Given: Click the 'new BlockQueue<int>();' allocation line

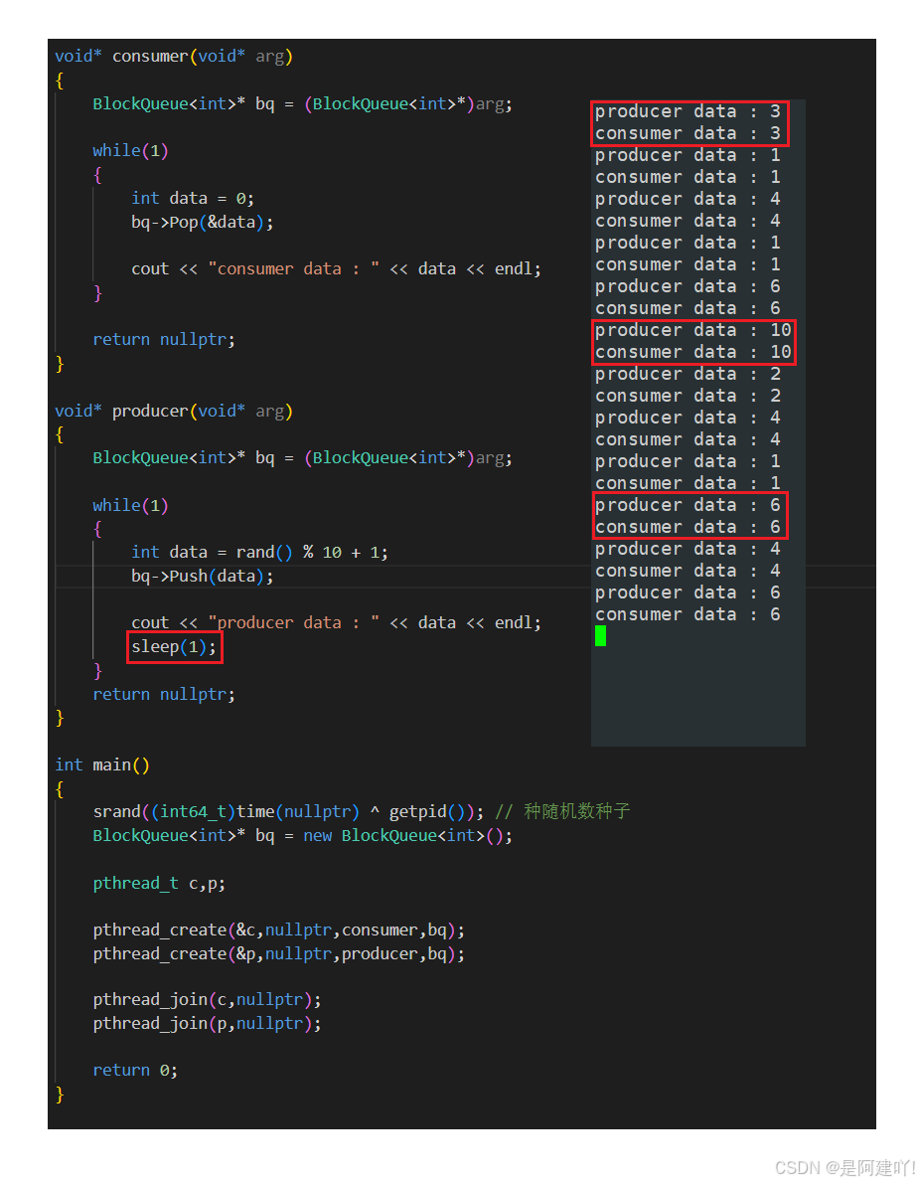Looking at the screenshot, I should 302,836.
